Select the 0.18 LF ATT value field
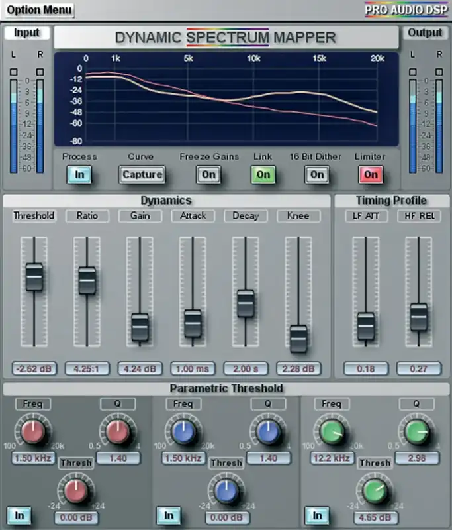Screen dimensions: 452x530 click(366, 368)
